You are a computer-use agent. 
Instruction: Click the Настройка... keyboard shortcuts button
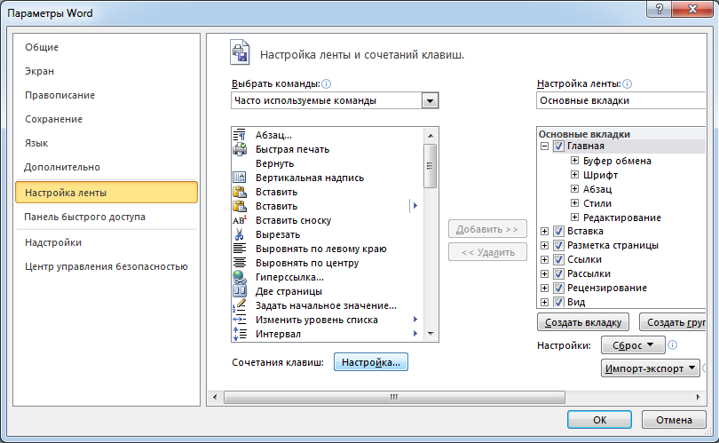click(x=370, y=362)
